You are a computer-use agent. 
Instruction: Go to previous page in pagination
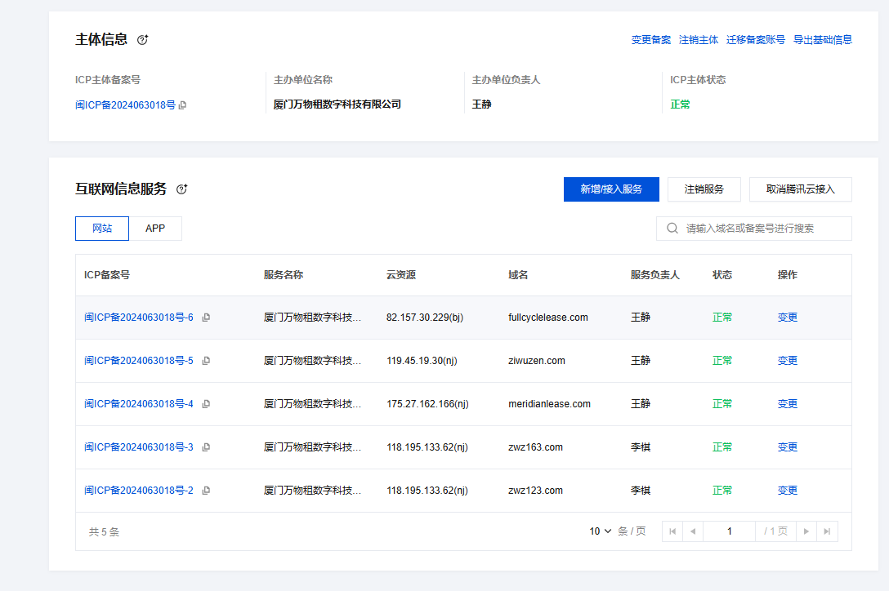[693, 531]
